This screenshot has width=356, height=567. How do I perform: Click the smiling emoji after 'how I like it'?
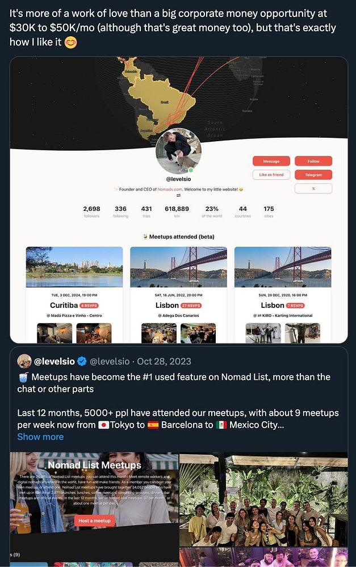click(x=70, y=43)
